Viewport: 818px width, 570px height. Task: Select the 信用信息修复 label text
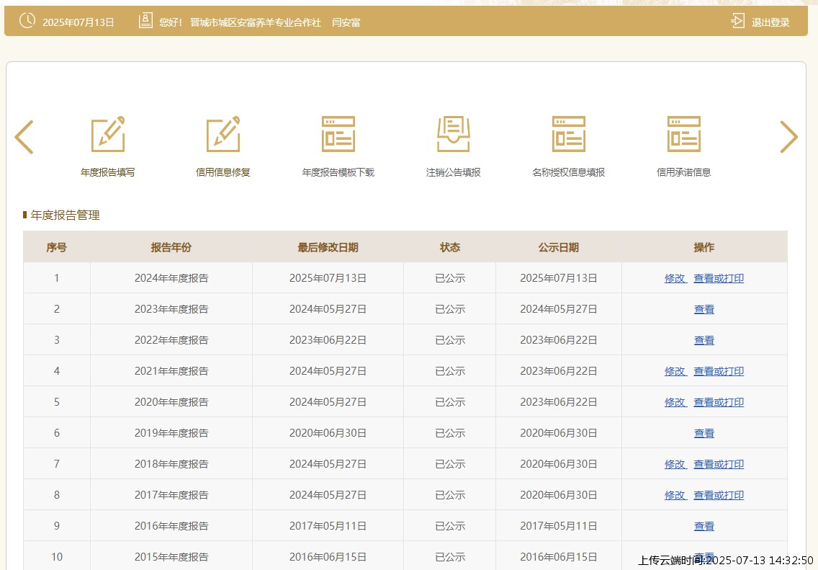223,172
